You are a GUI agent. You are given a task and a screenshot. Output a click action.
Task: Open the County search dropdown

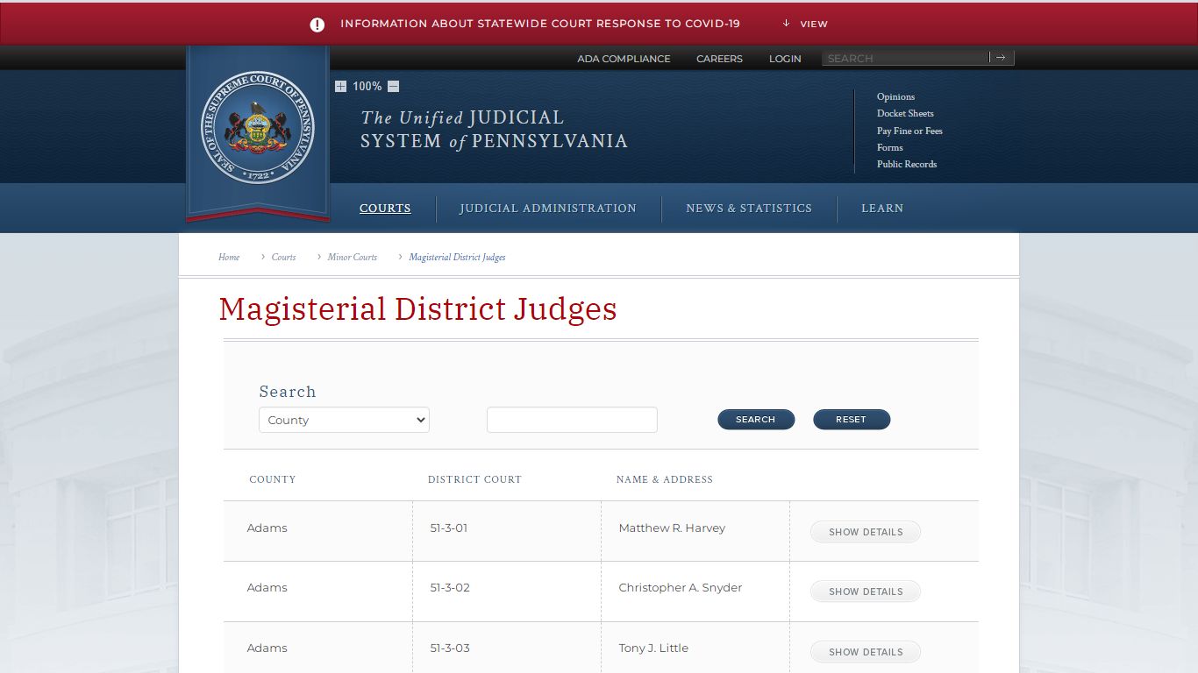click(x=344, y=420)
